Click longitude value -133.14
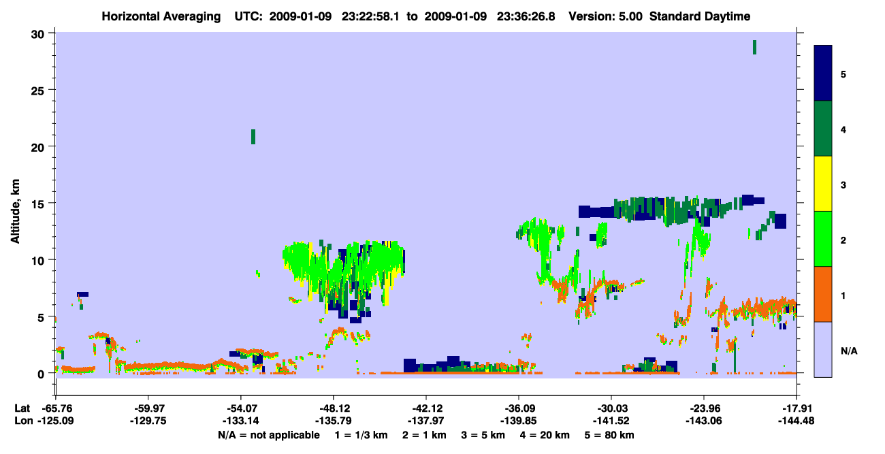885x454 pixels. [x=241, y=421]
